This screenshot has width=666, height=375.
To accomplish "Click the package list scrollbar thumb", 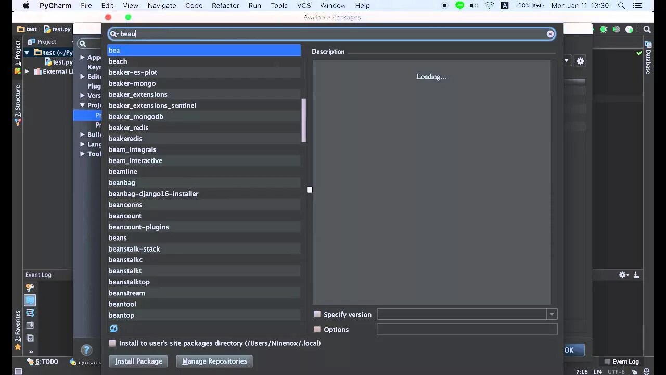I will [304, 120].
